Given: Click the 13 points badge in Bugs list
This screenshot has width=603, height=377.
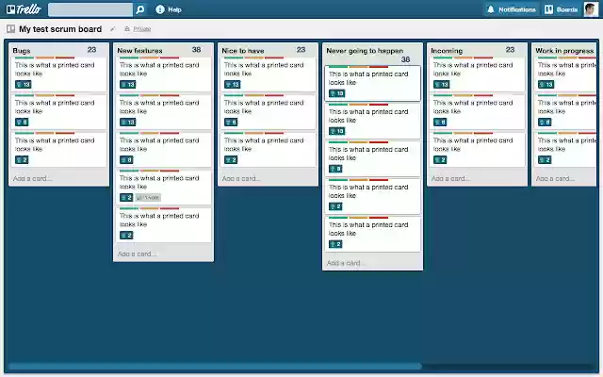Looking at the screenshot, I should (x=23, y=85).
